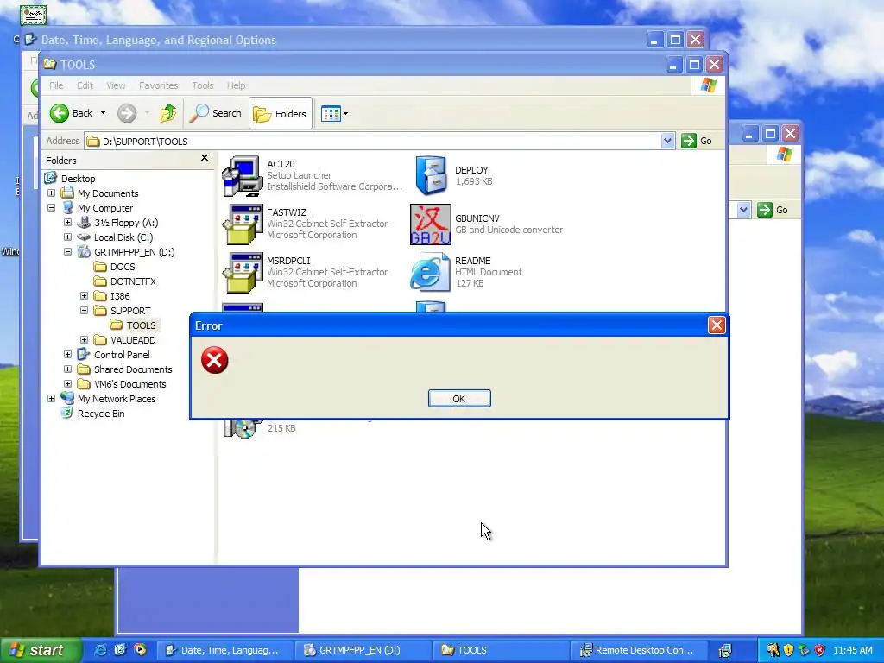This screenshot has width=884, height=663.
Task: Select the ACT20 setup launcher file
Action: click(311, 175)
